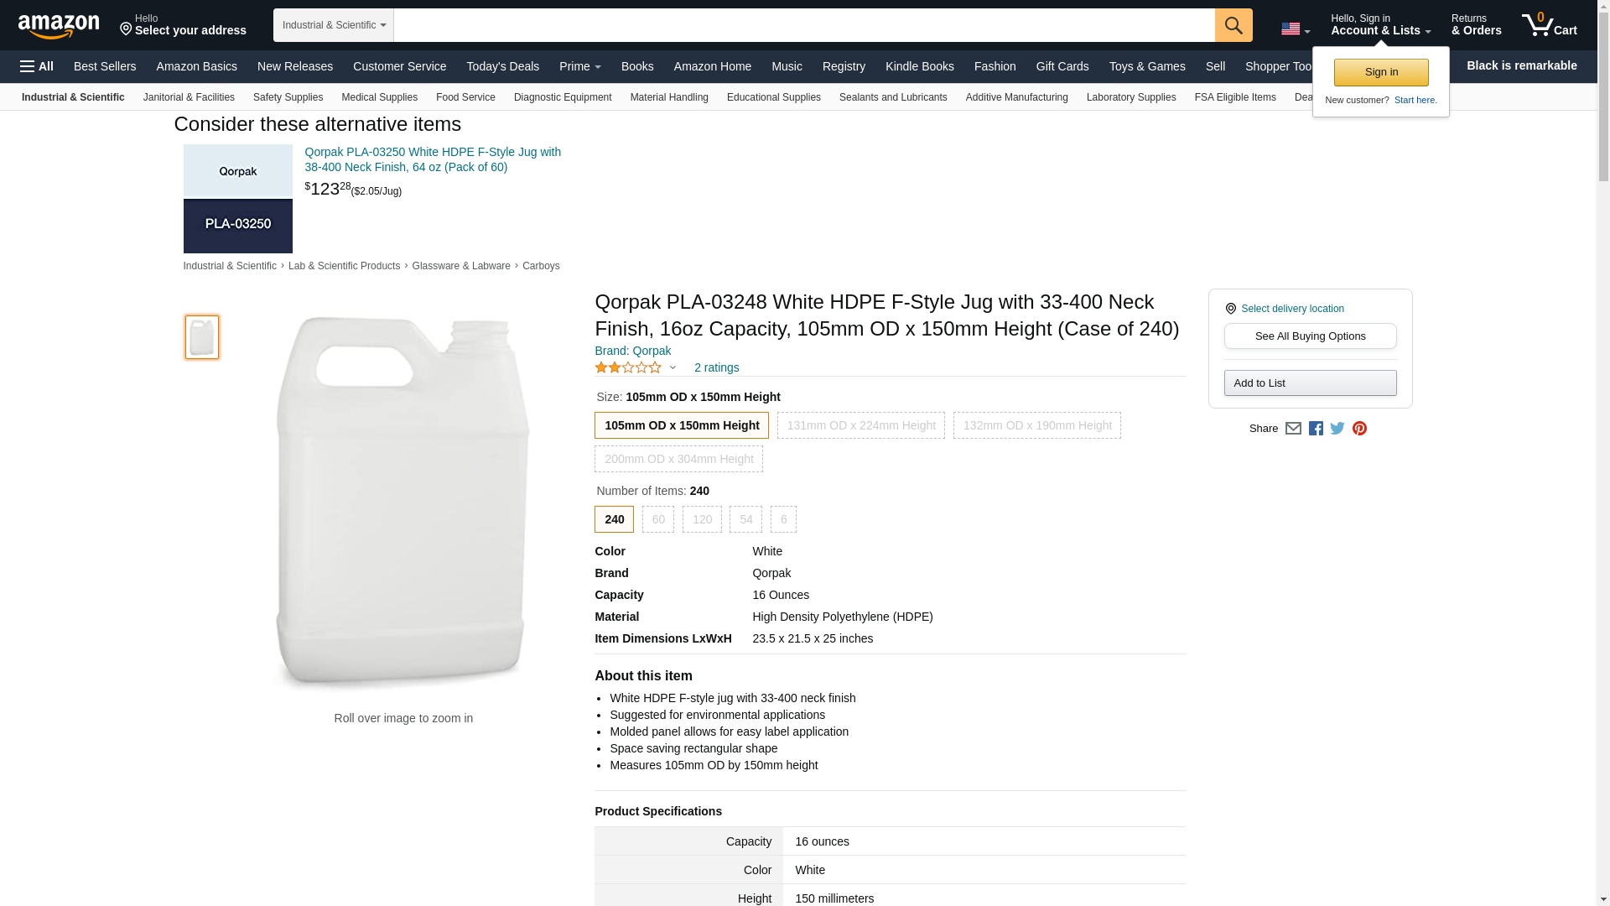Select the white jug thumbnail image
The image size is (1610, 906).
click(x=202, y=337)
